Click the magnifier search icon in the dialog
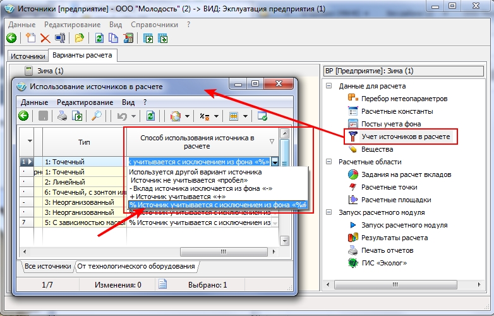The height and width of the screenshot is (316, 494). coord(97,116)
